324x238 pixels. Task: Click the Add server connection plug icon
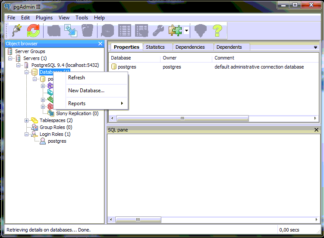(x=17, y=31)
